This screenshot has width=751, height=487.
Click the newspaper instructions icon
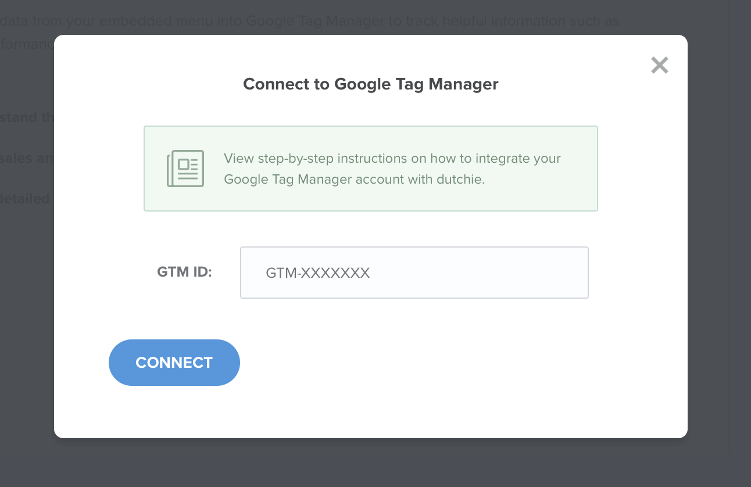185,169
